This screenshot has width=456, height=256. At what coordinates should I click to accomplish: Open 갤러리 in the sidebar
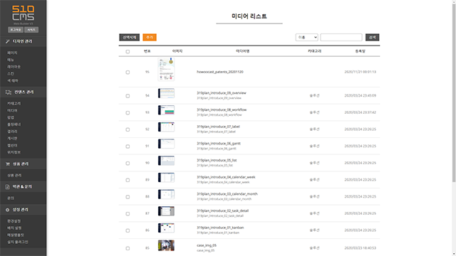click(x=12, y=132)
